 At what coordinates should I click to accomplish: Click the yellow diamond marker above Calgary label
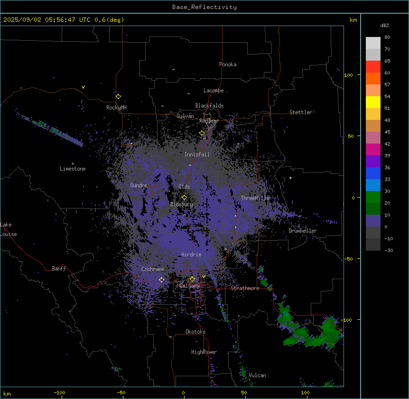[x=192, y=279]
